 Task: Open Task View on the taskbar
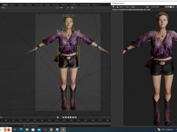tap(15, 129)
